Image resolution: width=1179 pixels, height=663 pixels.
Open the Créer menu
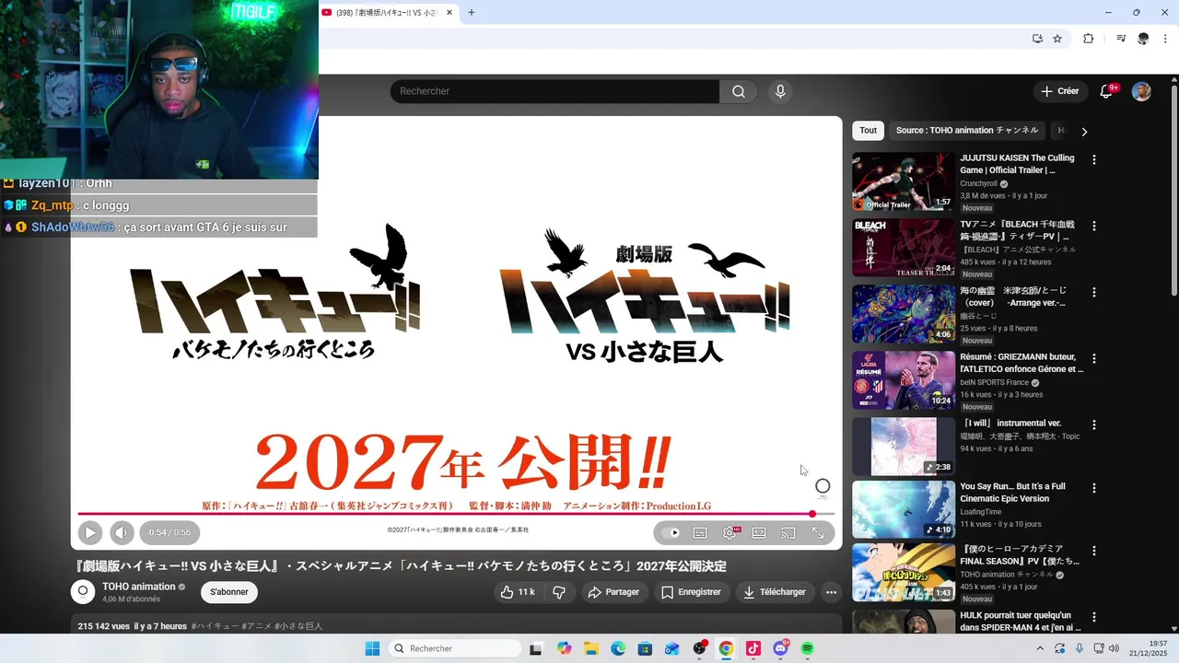click(x=1059, y=91)
